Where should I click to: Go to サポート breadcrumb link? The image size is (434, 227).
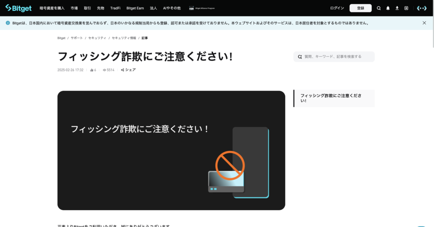coord(77,38)
